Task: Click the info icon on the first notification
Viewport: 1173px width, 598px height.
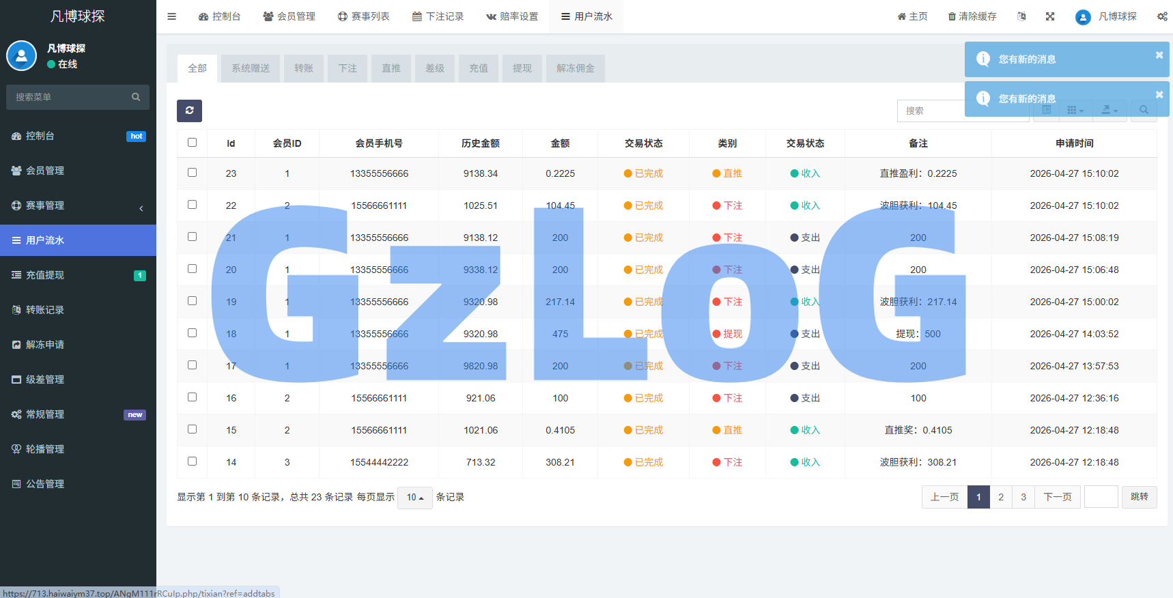Action: pyautogui.click(x=983, y=59)
